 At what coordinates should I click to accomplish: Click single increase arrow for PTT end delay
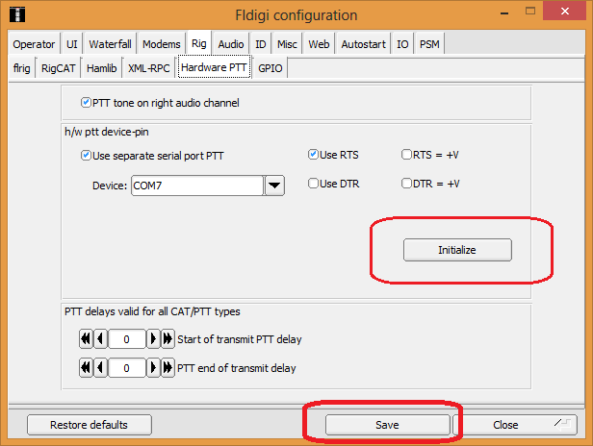153,368
